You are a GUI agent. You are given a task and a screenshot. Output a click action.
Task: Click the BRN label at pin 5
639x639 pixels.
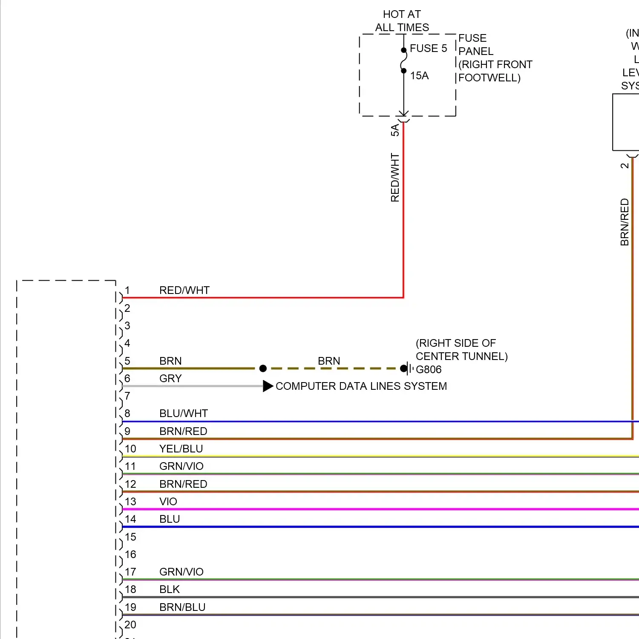170,361
